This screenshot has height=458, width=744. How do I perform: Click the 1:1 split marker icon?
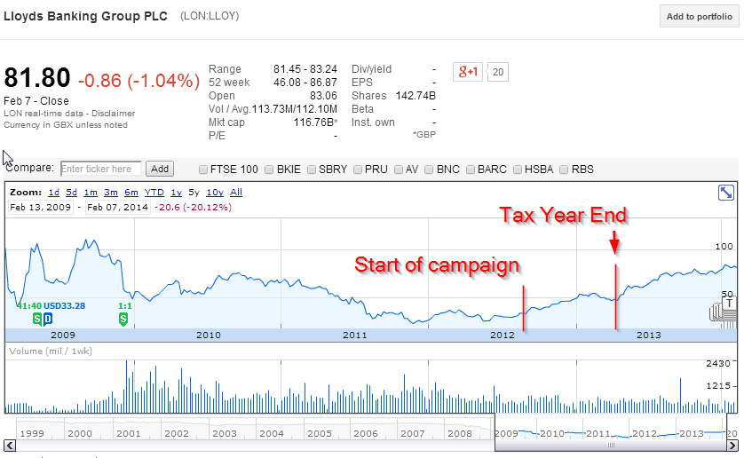pyautogui.click(x=123, y=319)
